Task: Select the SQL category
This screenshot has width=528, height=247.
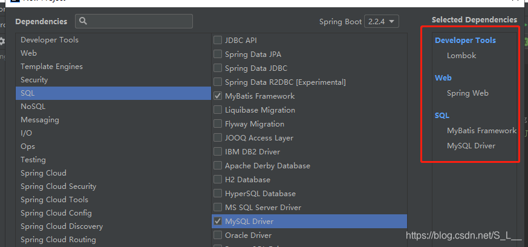Action: tap(113, 93)
